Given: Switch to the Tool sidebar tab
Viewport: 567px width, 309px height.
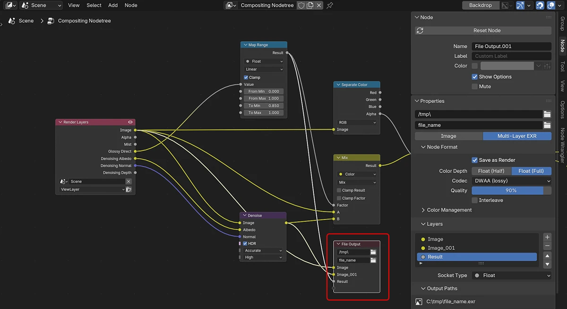Looking at the screenshot, I should coord(562,66).
